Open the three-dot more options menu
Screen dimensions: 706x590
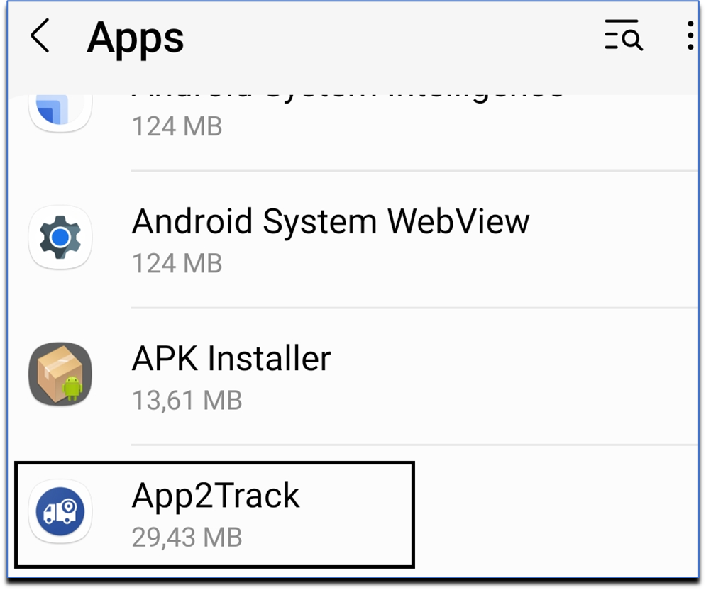690,35
